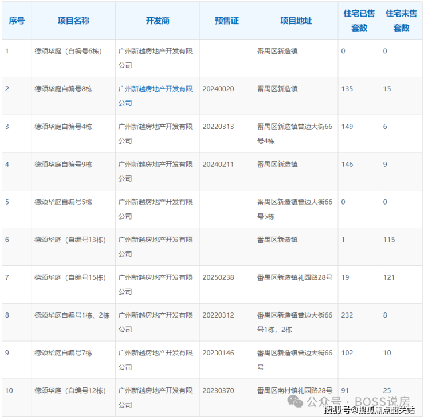
Task: Click the sold count 232 in row 8
Action: (x=347, y=315)
